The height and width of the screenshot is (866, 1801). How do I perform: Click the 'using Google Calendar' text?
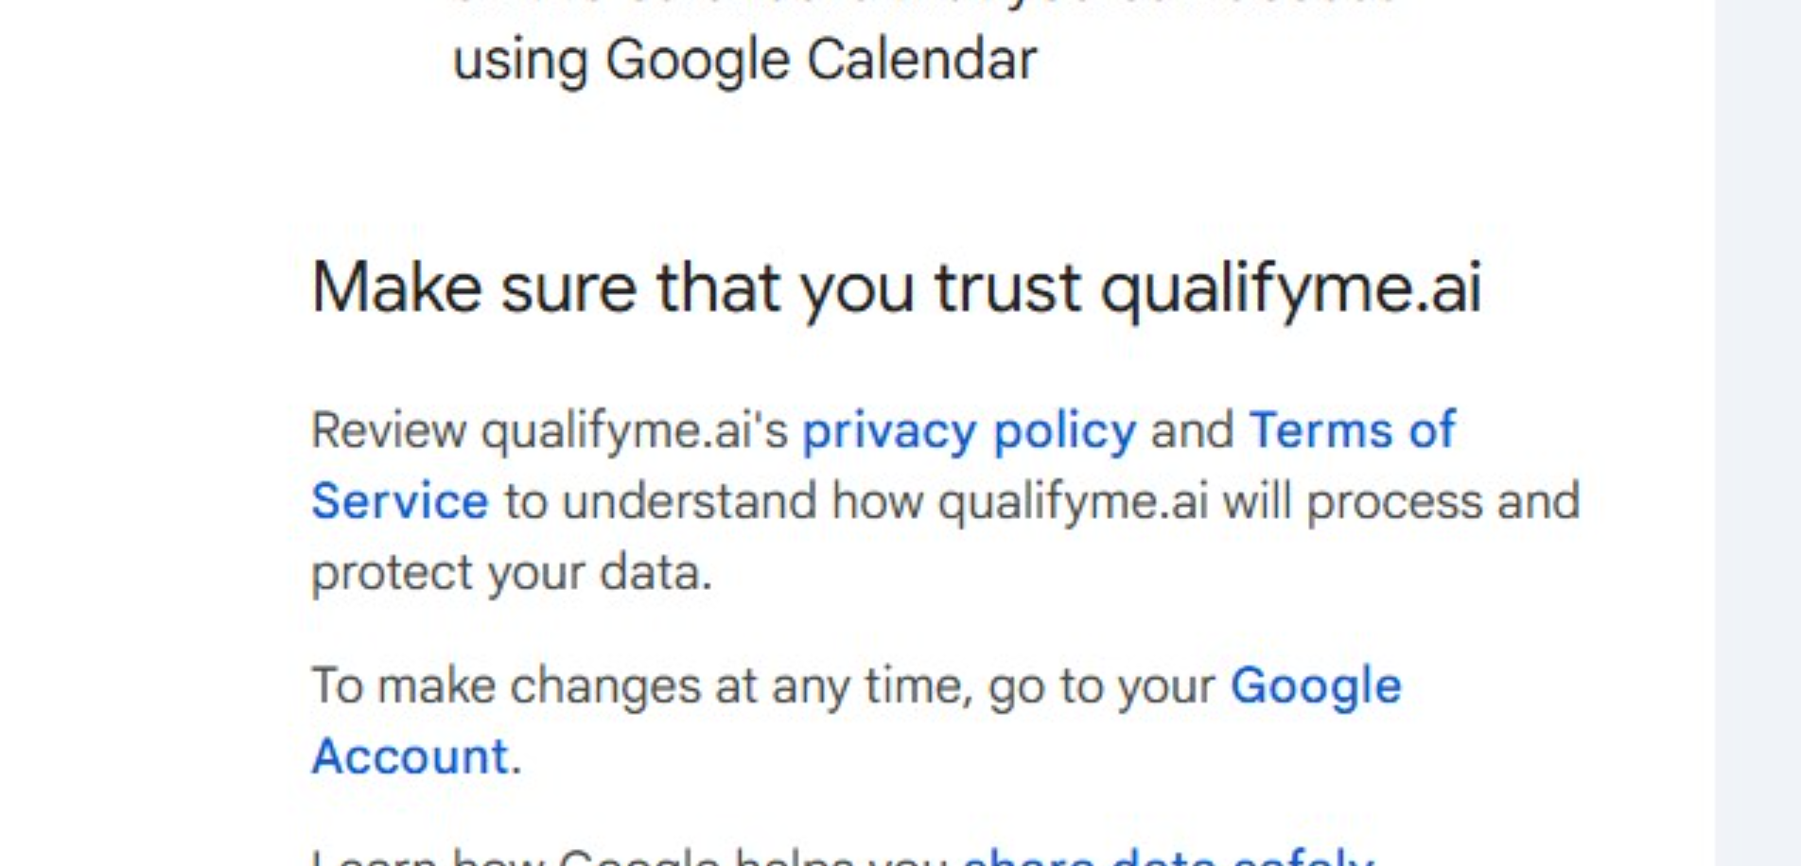coord(744,61)
